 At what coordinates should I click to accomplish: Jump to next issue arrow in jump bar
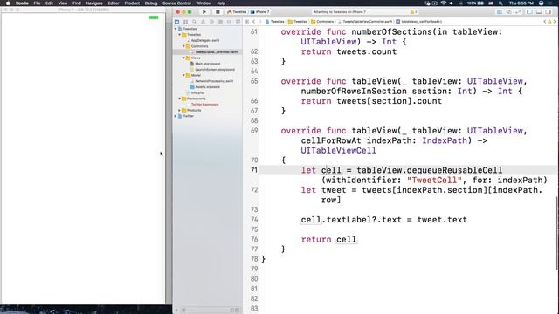pos(555,22)
